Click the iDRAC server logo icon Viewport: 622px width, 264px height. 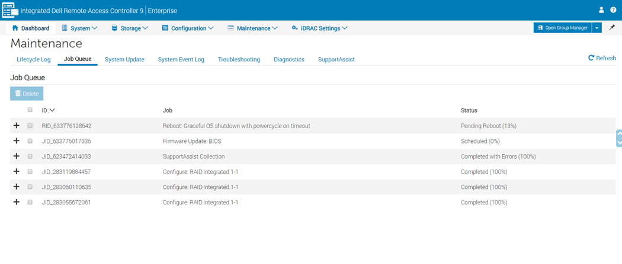tap(10, 10)
